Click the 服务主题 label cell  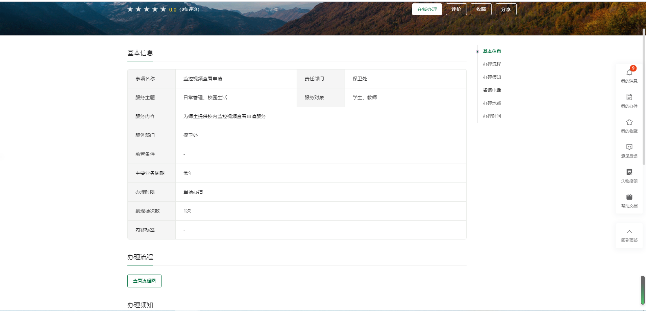151,97
